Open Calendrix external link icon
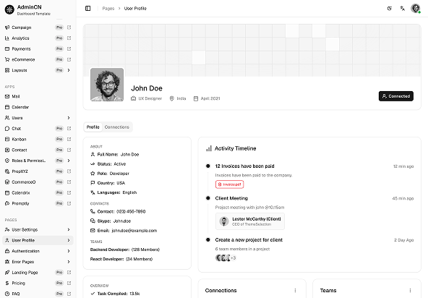 click(x=69, y=192)
